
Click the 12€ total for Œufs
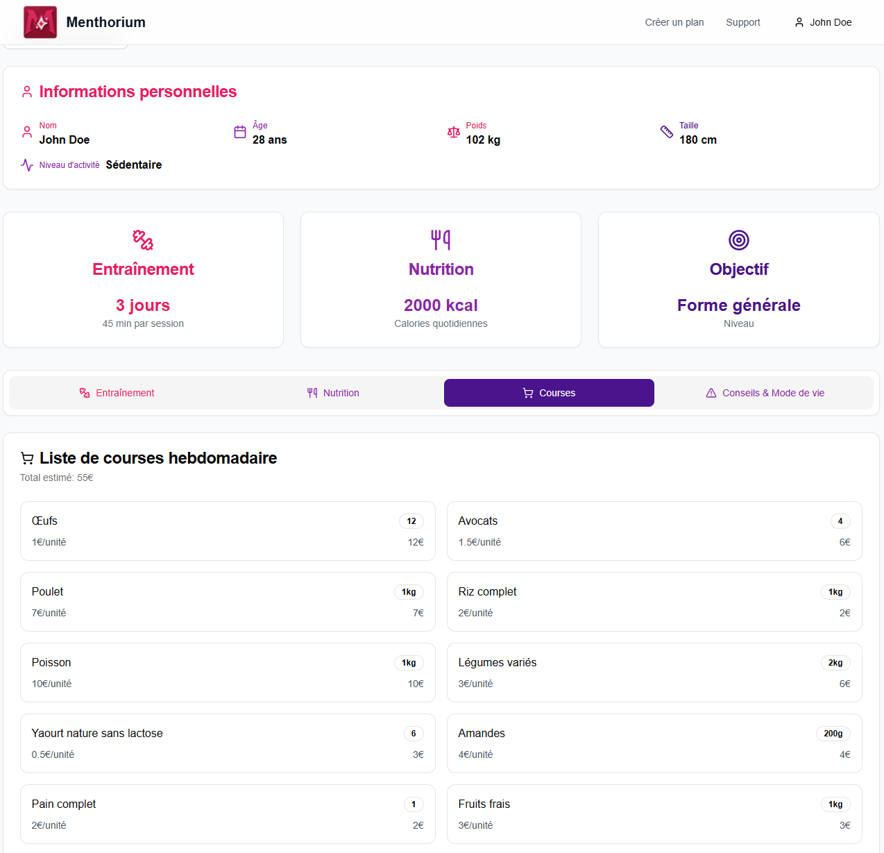[x=416, y=542]
